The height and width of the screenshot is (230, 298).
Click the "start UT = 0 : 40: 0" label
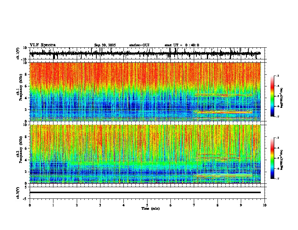pyautogui.click(x=182, y=45)
